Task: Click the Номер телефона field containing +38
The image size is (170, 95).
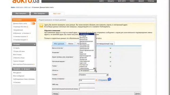Action: tap(87, 80)
